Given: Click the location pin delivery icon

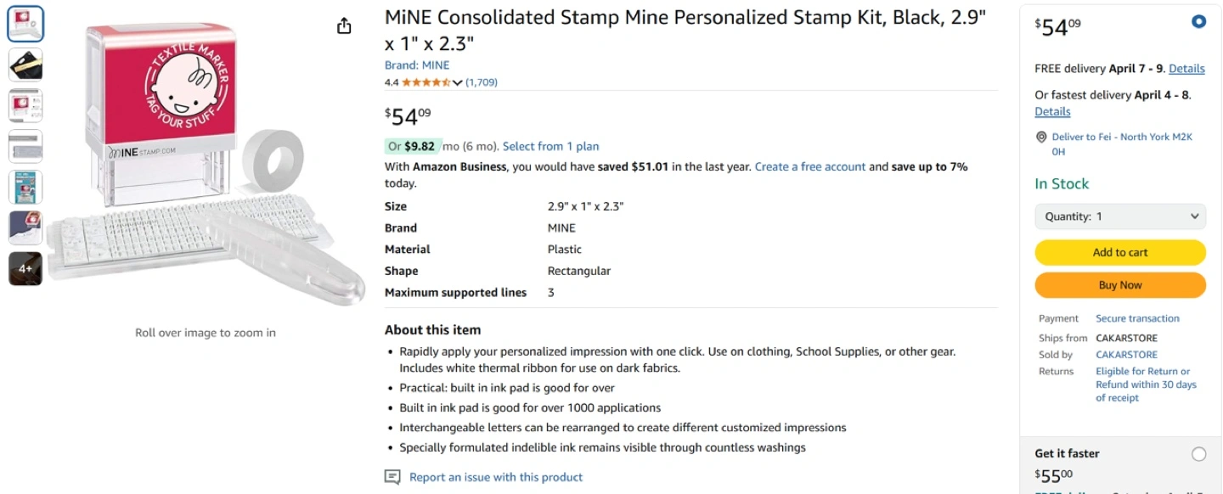Looking at the screenshot, I should [x=1041, y=138].
